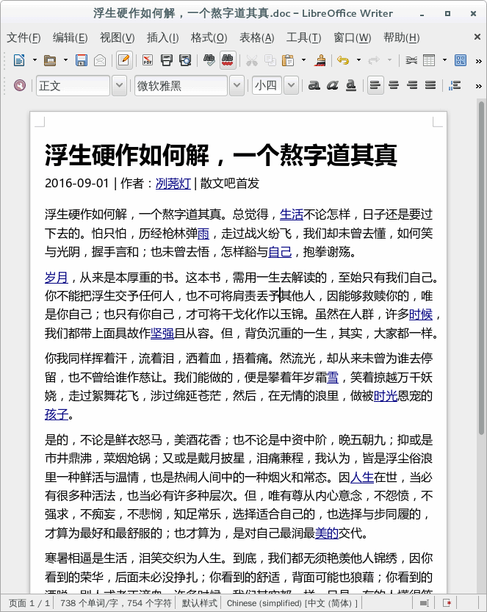Close the document with menu bar X
487x612 pixels.
point(477,37)
